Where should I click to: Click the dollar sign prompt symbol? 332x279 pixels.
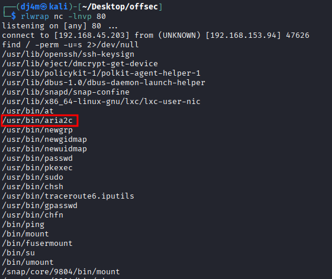[14, 16]
